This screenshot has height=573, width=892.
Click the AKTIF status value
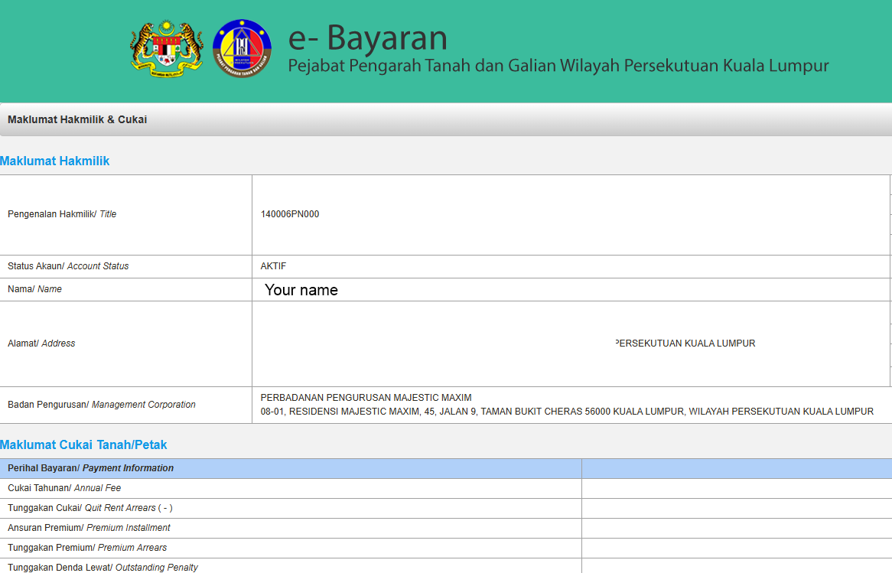coord(274,265)
